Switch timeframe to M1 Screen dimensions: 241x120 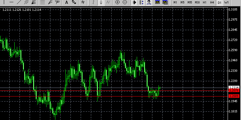click(175, 3)
